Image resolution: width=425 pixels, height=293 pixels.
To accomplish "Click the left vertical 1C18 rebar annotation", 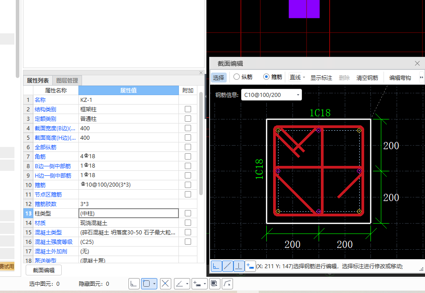I will (260, 169).
